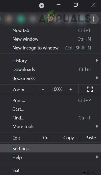The height and width of the screenshot is (175, 101).
Task: Open the Downloads page
Action: (50, 69)
